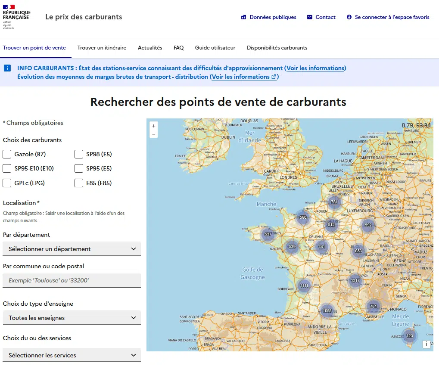
Task: Click the Localisation * label
Action: [x=21, y=203]
